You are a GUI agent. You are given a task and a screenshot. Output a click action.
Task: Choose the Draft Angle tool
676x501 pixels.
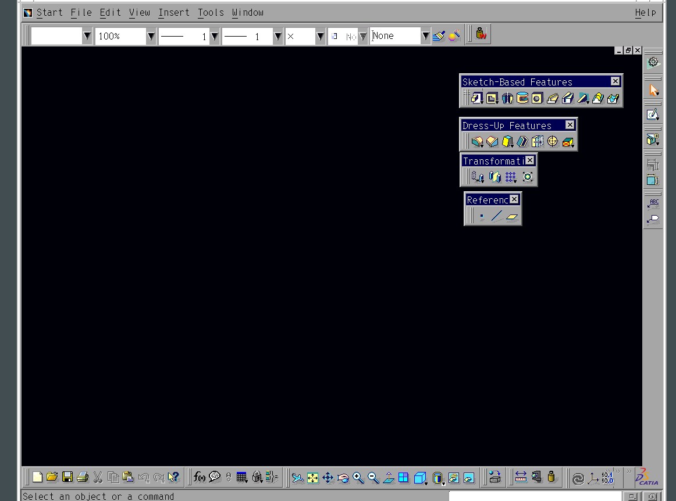click(507, 142)
